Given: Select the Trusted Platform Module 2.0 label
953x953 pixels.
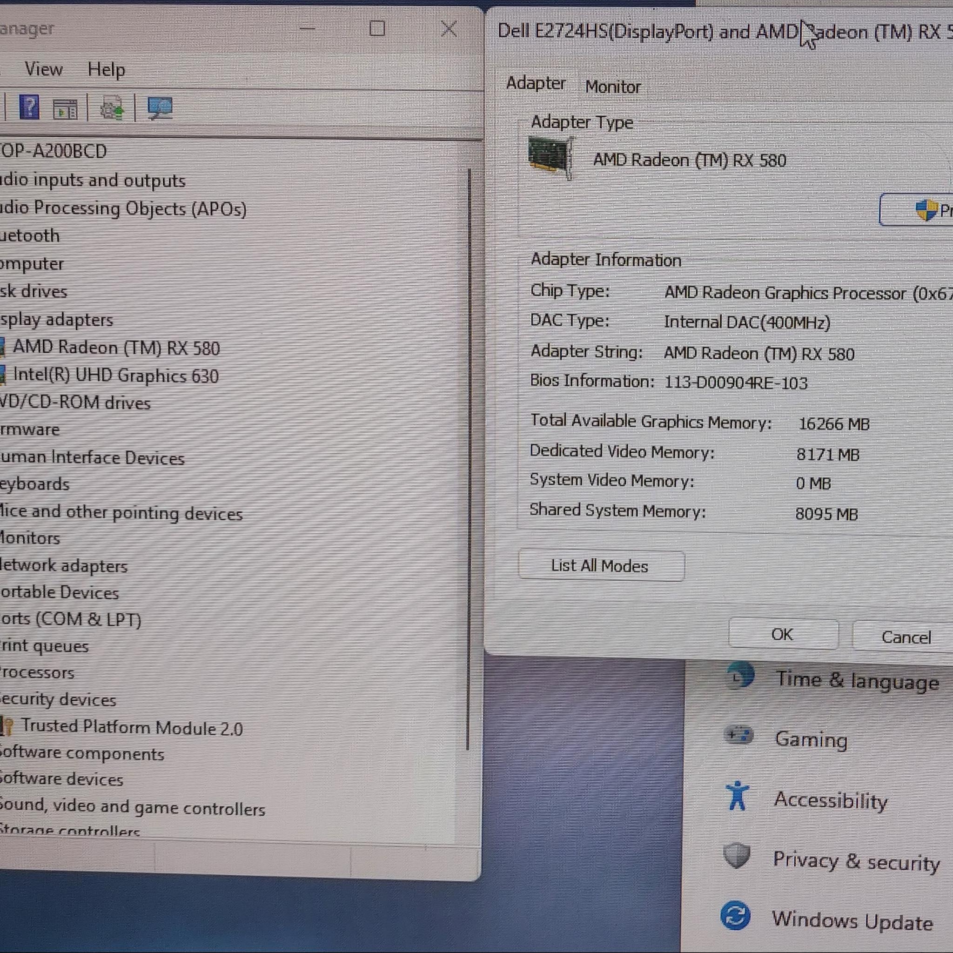Looking at the screenshot, I should [132, 727].
